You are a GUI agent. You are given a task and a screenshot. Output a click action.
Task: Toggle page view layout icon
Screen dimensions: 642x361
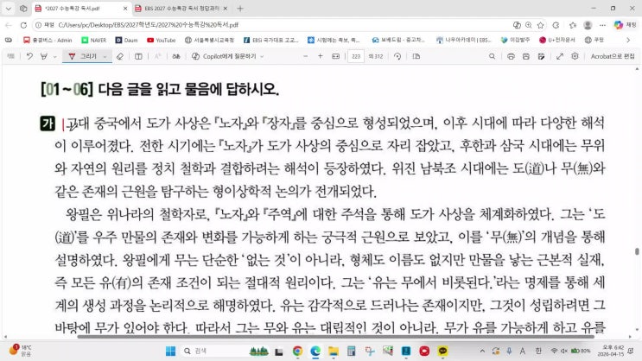tap(416, 56)
